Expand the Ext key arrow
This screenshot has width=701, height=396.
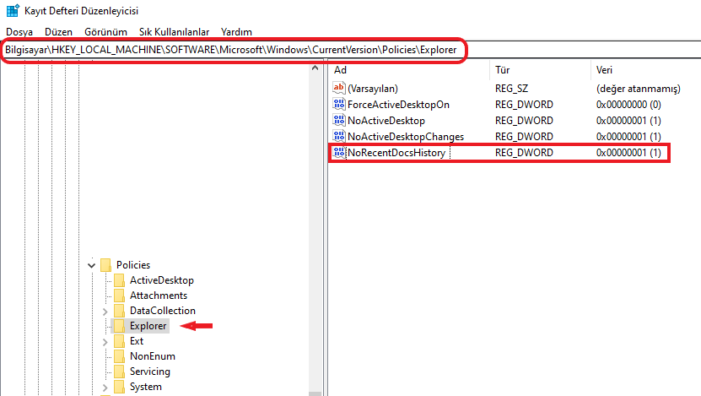click(x=105, y=341)
